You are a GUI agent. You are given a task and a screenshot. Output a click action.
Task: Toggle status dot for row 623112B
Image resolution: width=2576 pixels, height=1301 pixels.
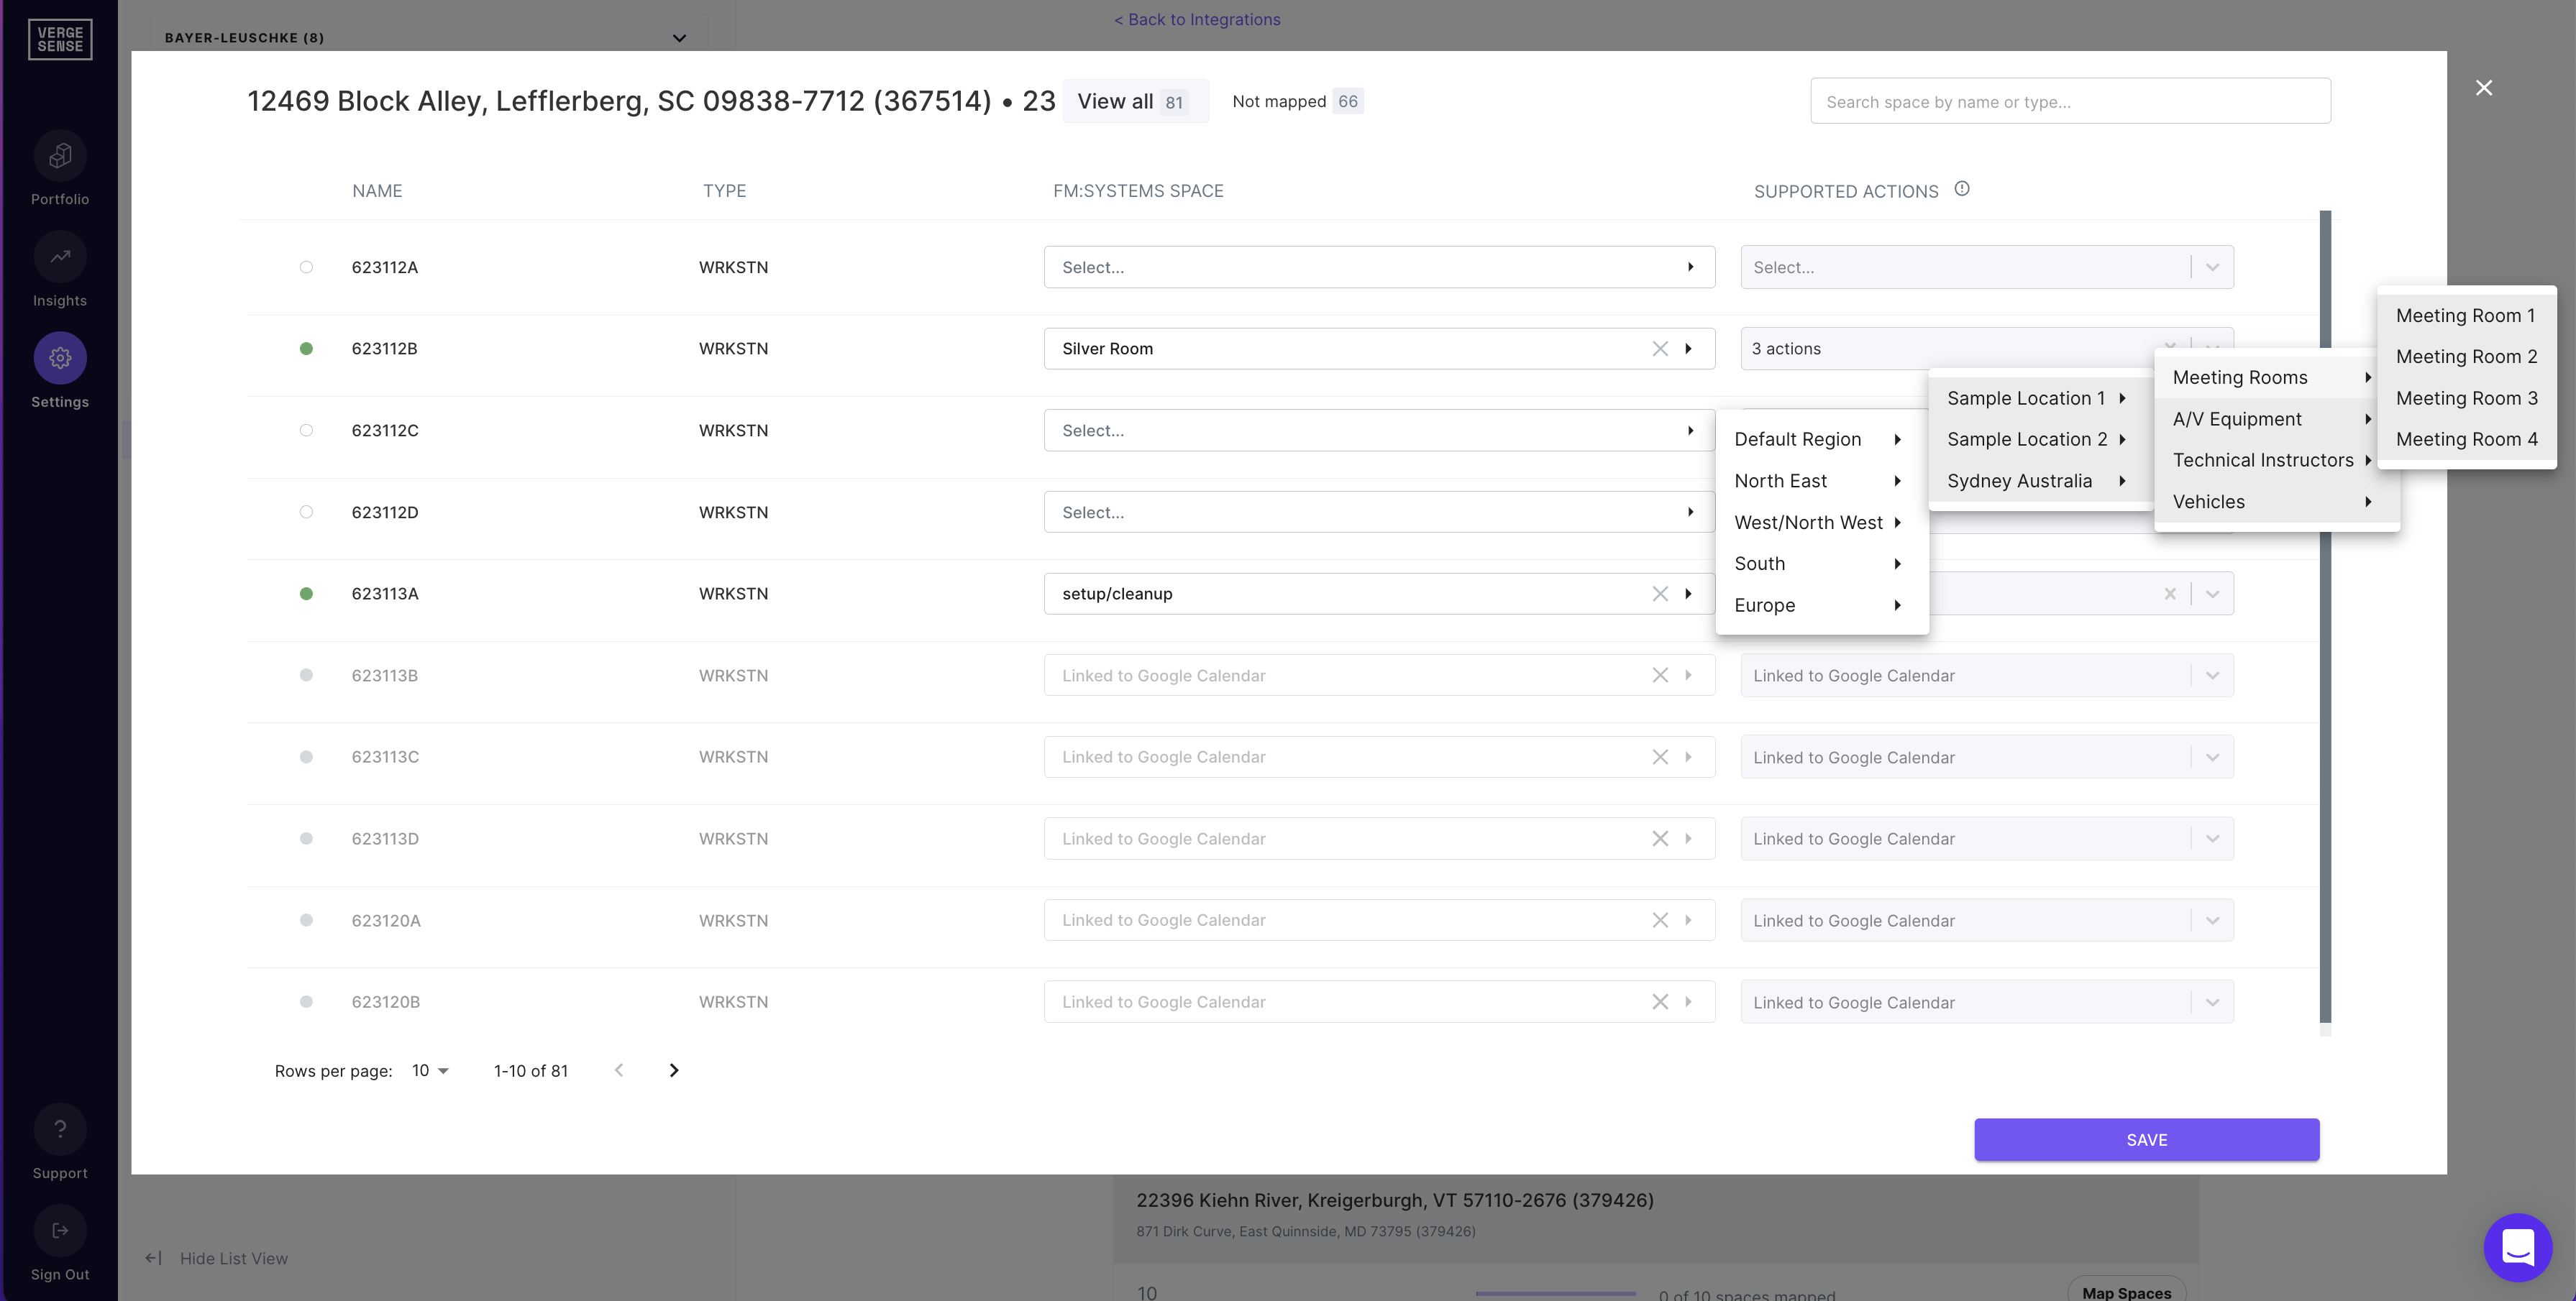306,349
